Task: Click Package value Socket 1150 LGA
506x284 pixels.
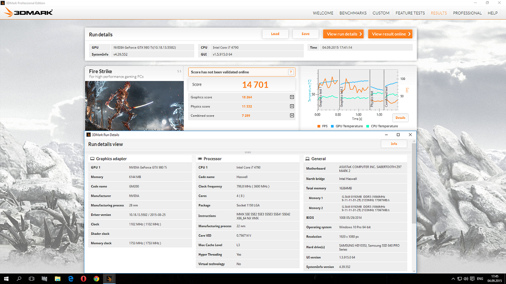Action: (248, 205)
